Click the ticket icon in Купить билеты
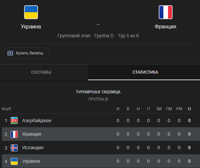 coord(10,53)
